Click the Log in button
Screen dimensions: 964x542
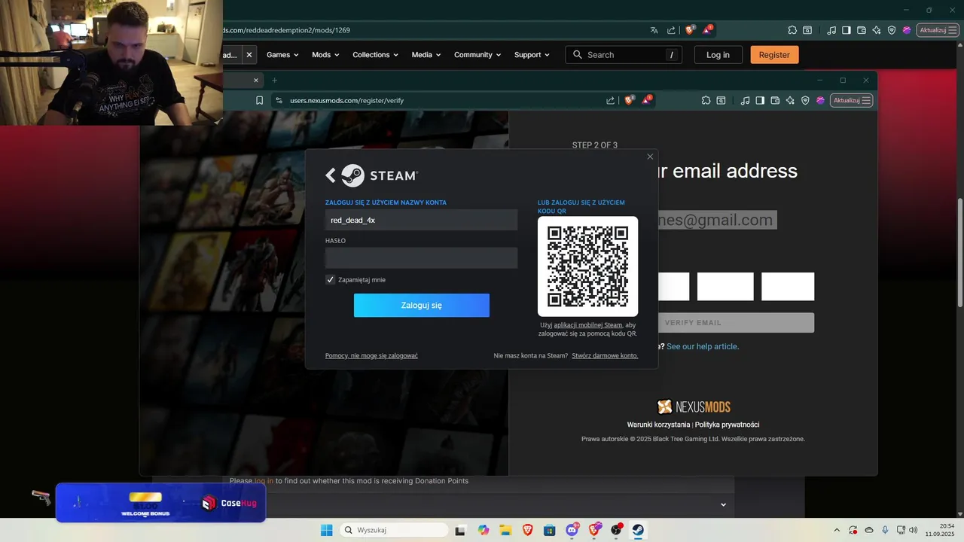718,55
